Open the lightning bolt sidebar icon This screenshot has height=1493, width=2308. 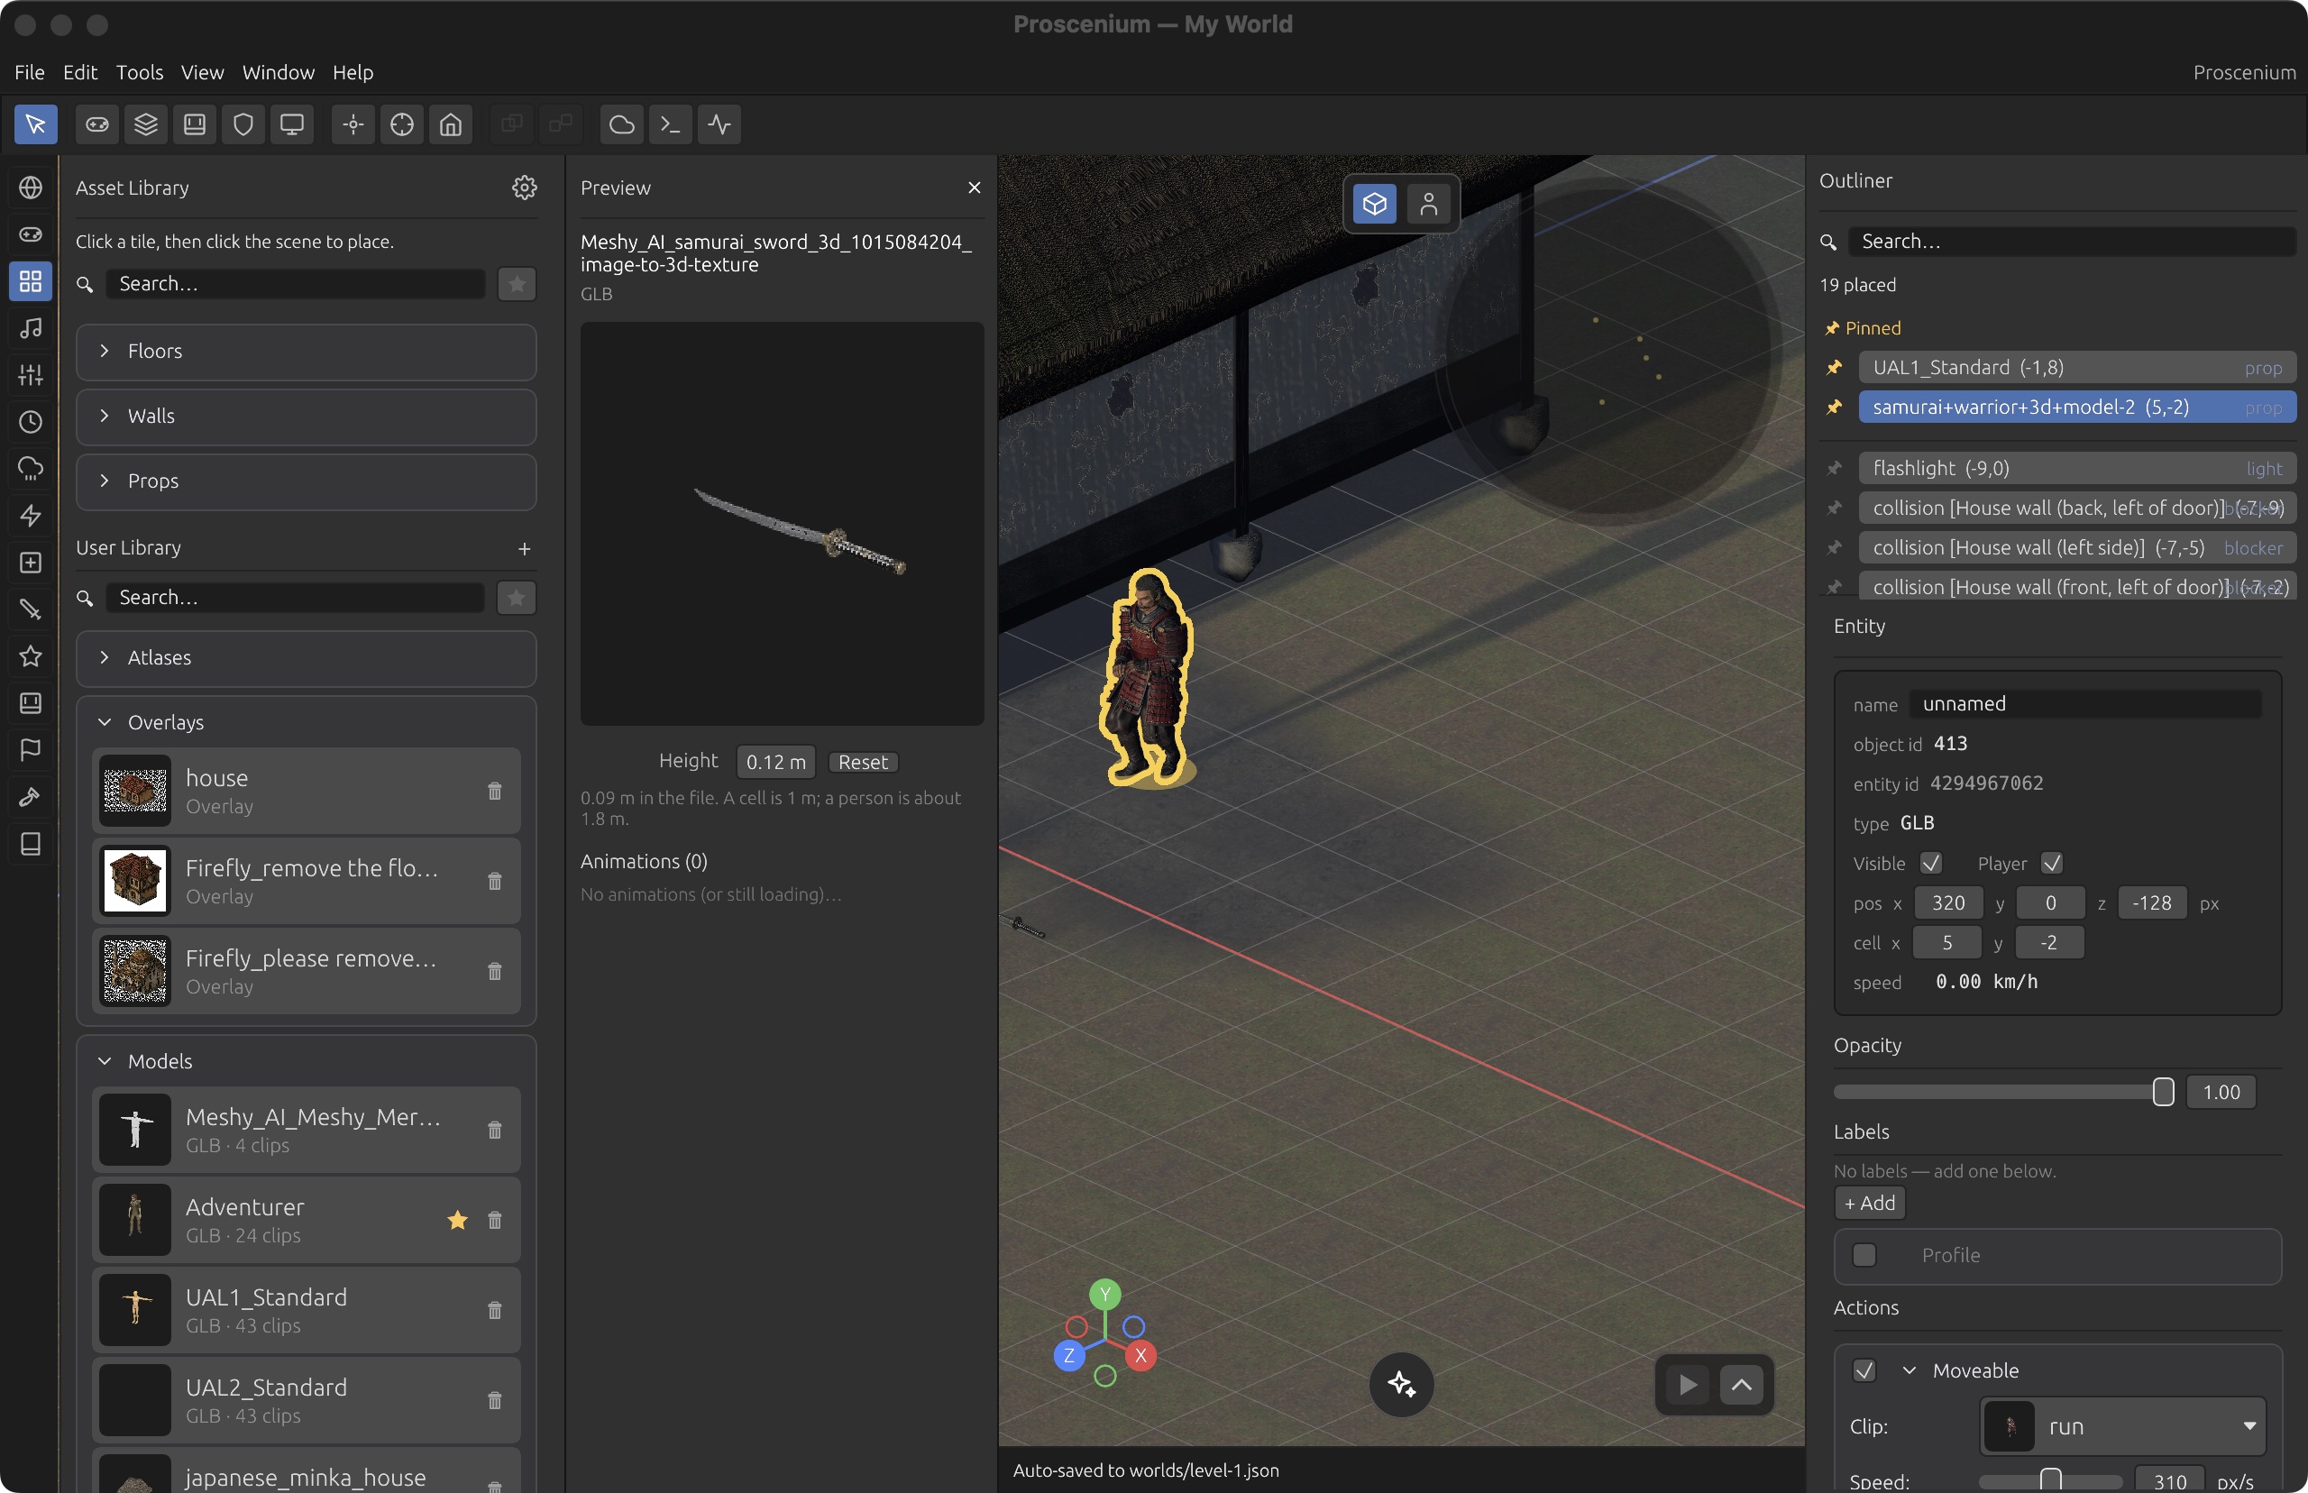[x=31, y=516]
